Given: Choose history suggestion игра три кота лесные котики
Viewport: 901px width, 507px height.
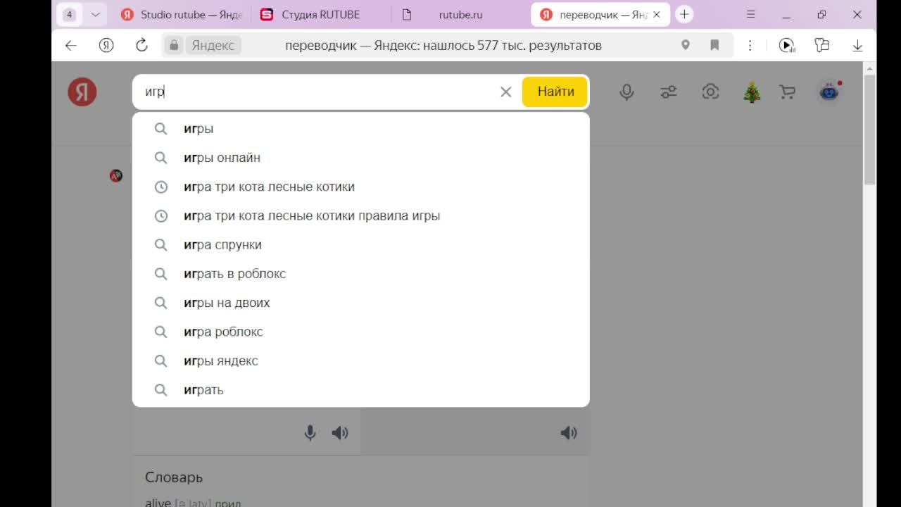Looking at the screenshot, I should pos(360,187).
